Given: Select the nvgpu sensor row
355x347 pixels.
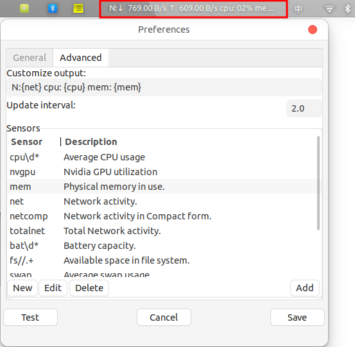Looking at the screenshot, I should click(x=162, y=172).
